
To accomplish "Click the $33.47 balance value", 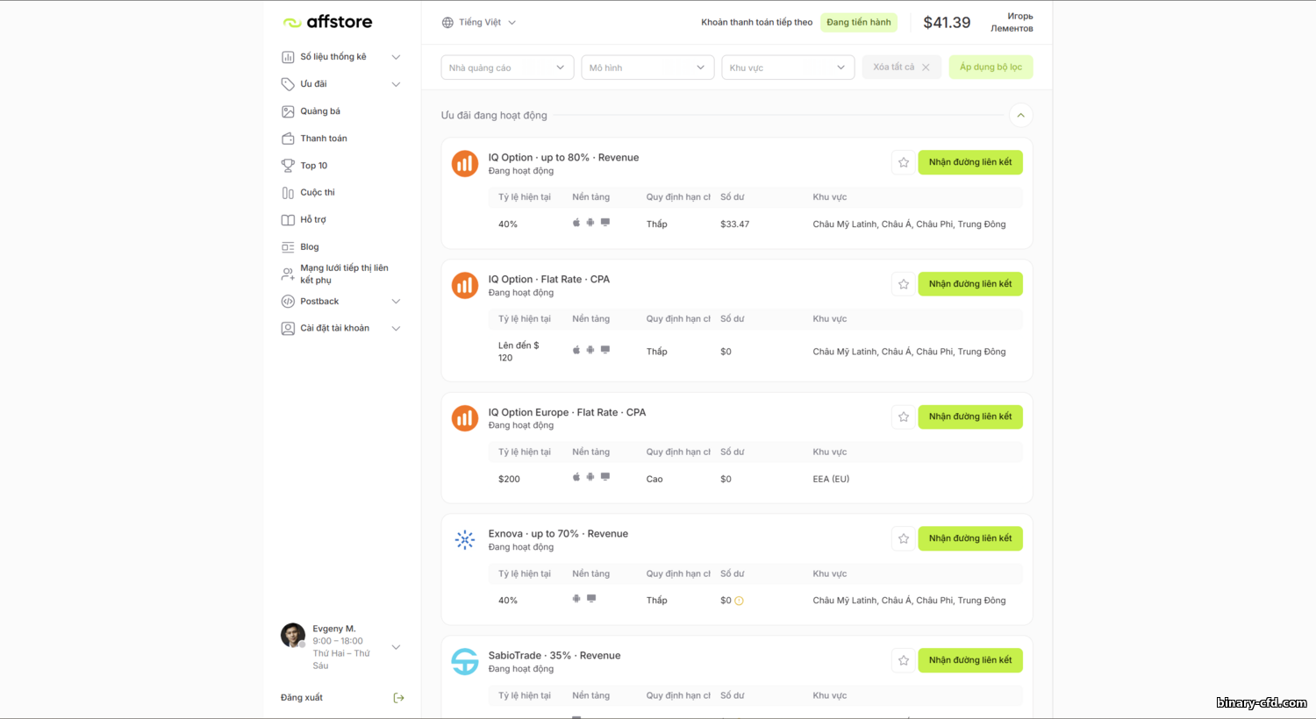I will (734, 224).
